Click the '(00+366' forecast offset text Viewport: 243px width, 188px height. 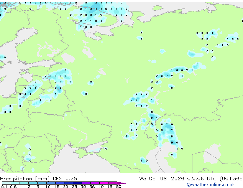click(x=231, y=179)
